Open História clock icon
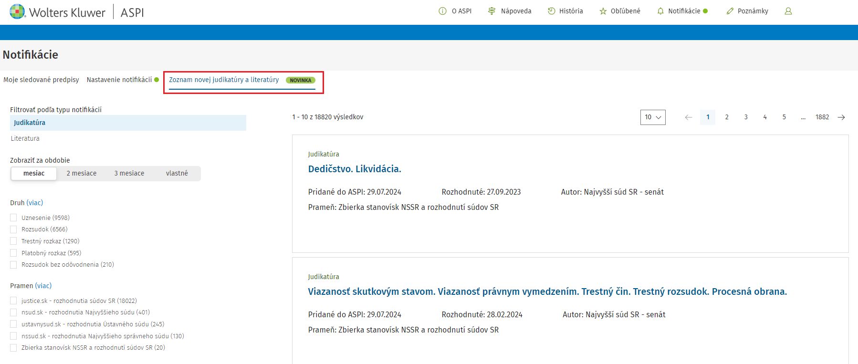Screen dimensions: 858x364 [x=551, y=11]
